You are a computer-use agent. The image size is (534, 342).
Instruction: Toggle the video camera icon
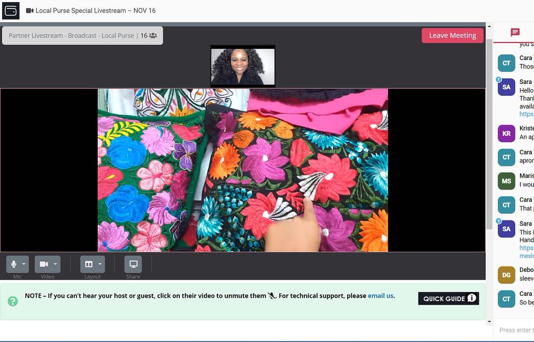point(44,264)
